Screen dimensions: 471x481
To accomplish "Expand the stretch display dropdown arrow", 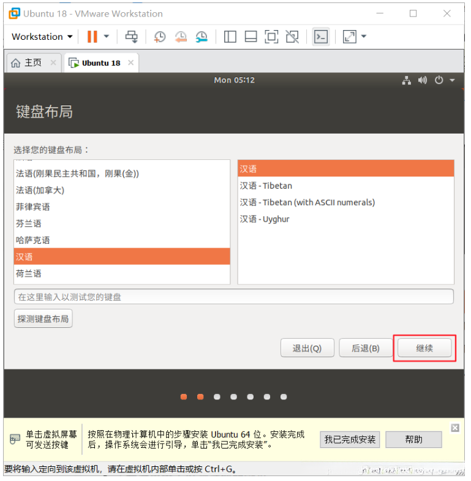I will pyautogui.click(x=364, y=36).
